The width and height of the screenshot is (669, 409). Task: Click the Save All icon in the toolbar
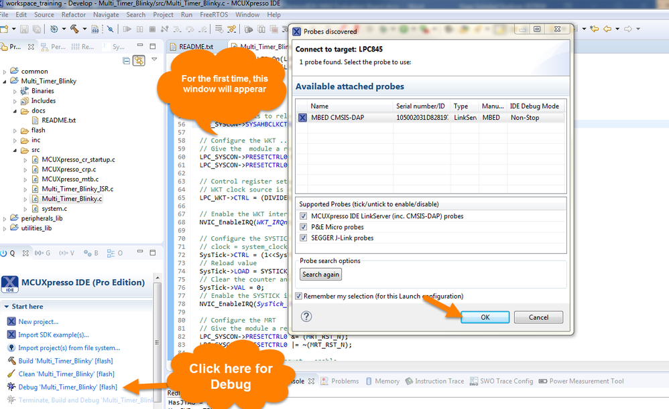[x=37, y=29]
